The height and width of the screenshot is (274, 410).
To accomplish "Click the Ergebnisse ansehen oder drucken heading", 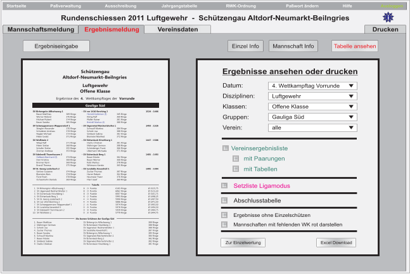I will (x=290, y=72).
